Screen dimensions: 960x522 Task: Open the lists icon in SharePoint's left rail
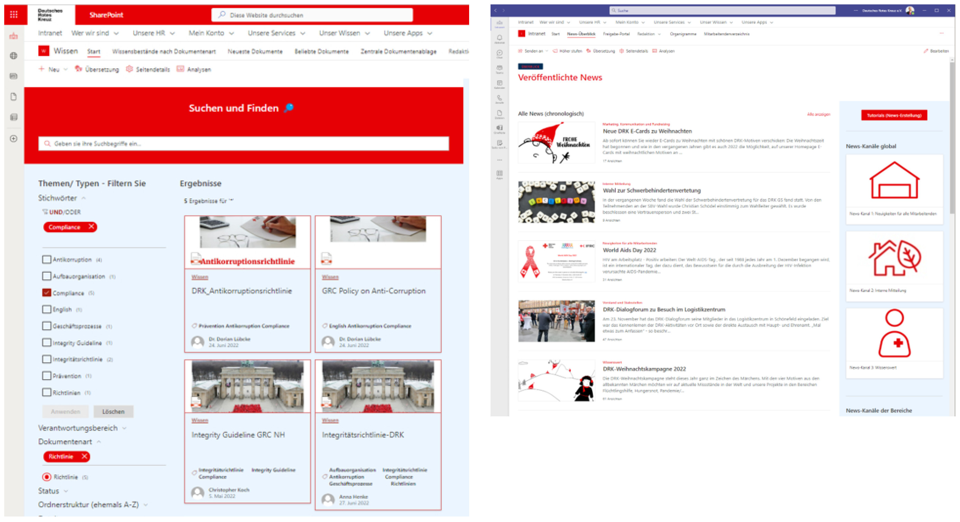(14, 117)
